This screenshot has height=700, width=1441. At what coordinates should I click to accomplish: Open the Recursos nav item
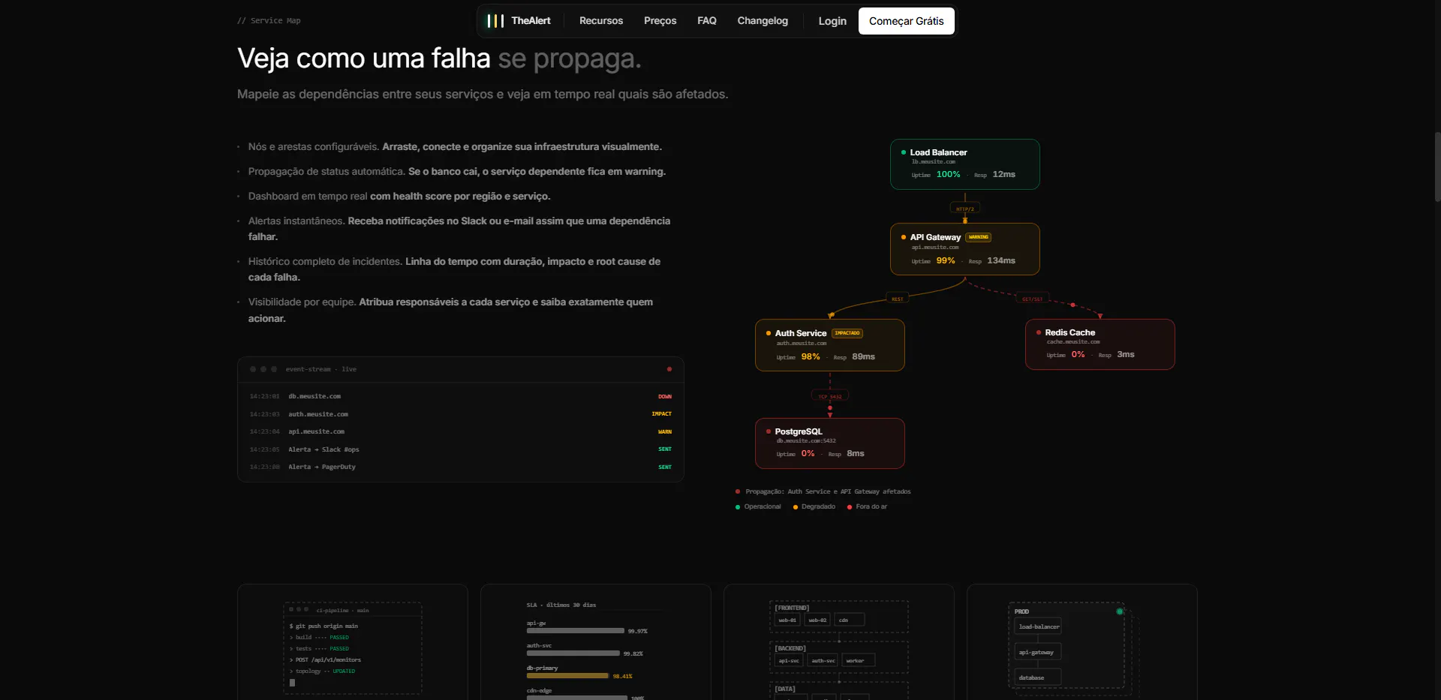[x=601, y=21]
